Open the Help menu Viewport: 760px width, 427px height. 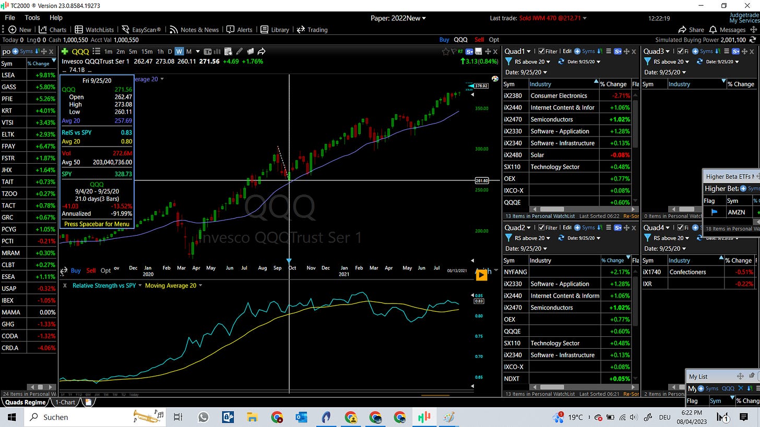56,17
